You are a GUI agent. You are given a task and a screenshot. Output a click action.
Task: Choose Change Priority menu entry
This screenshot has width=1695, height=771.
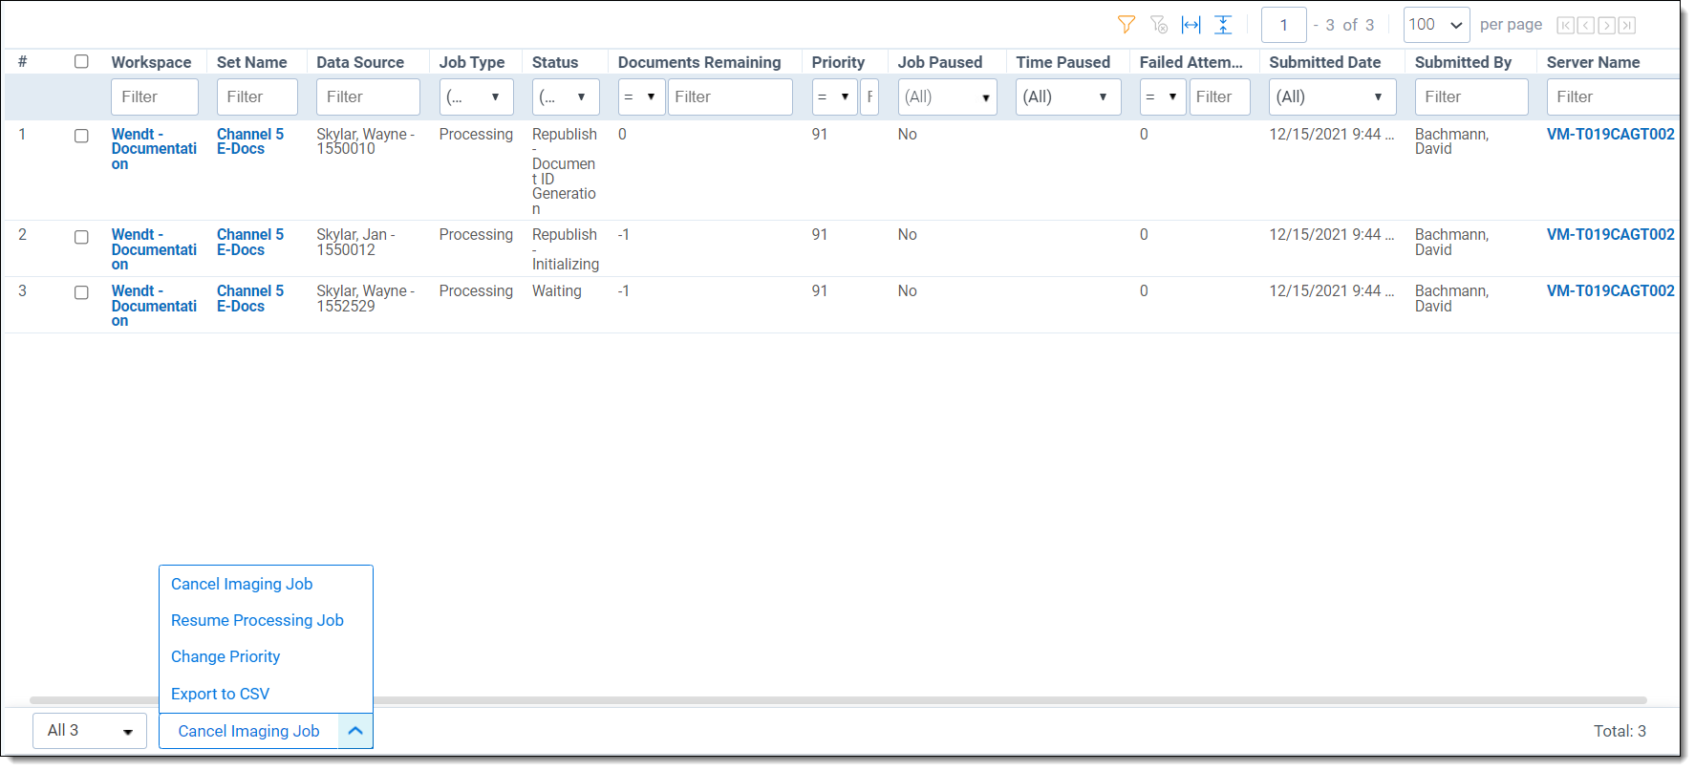point(225,656)
